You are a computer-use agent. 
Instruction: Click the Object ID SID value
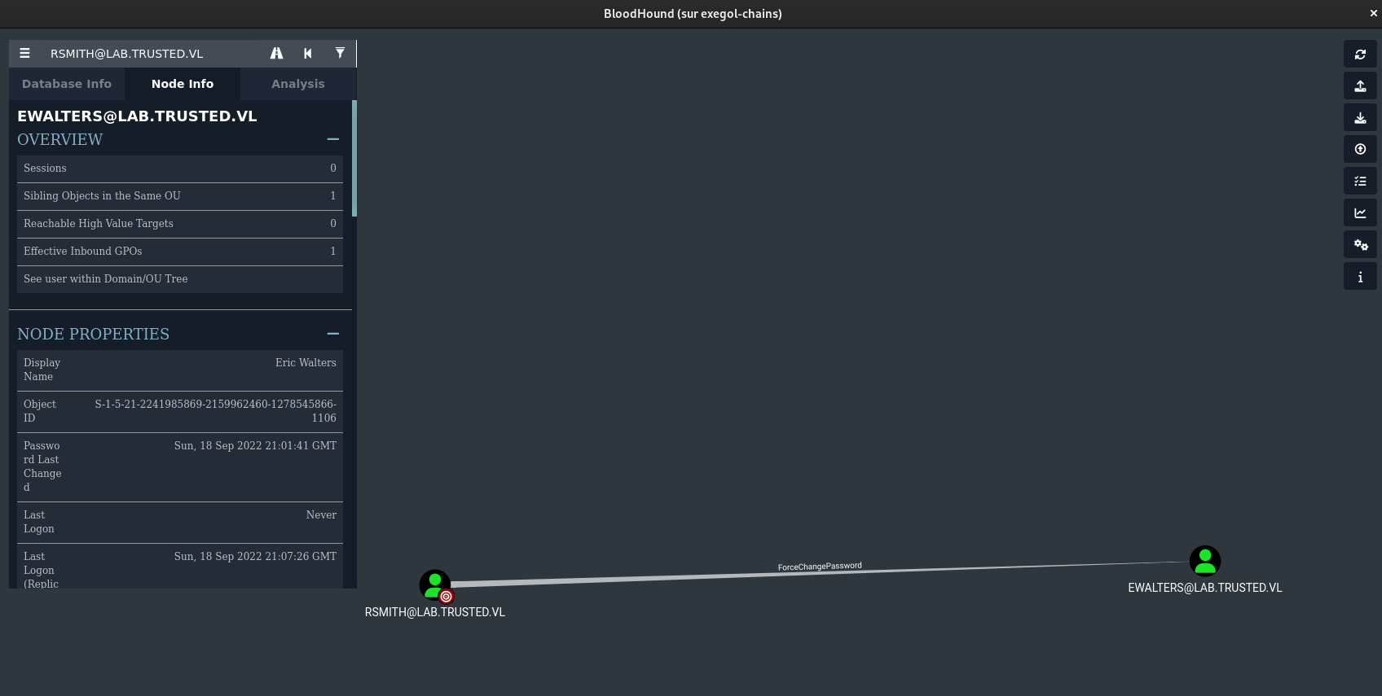[216, 411]
